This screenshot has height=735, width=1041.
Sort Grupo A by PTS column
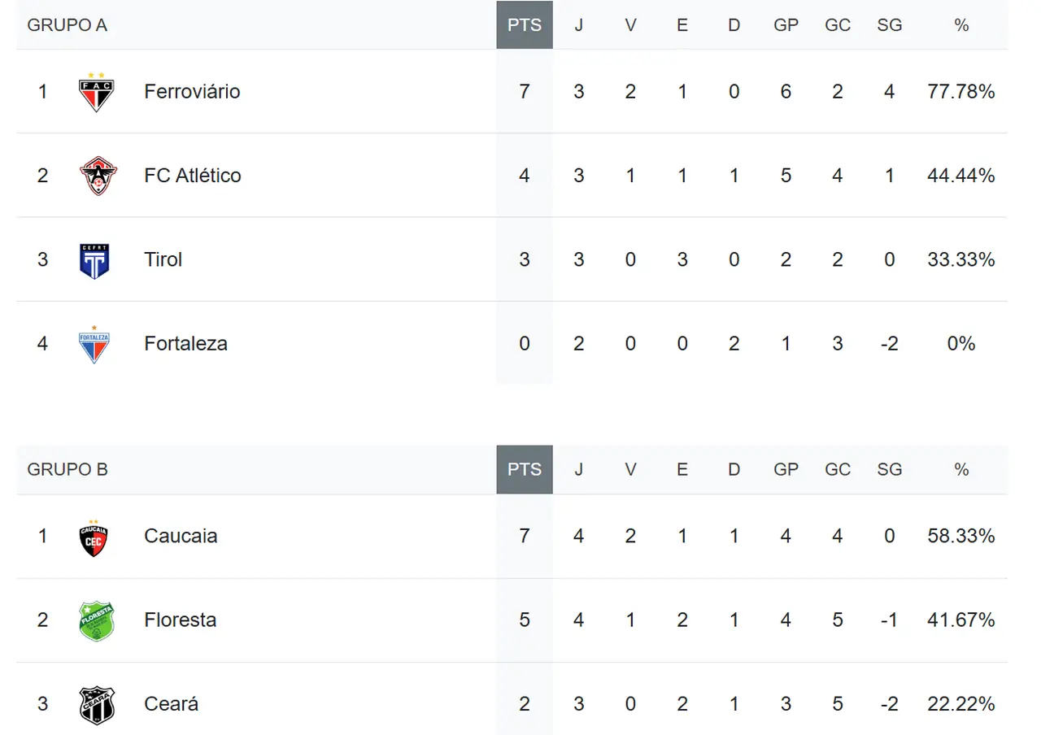coord(525,25)
